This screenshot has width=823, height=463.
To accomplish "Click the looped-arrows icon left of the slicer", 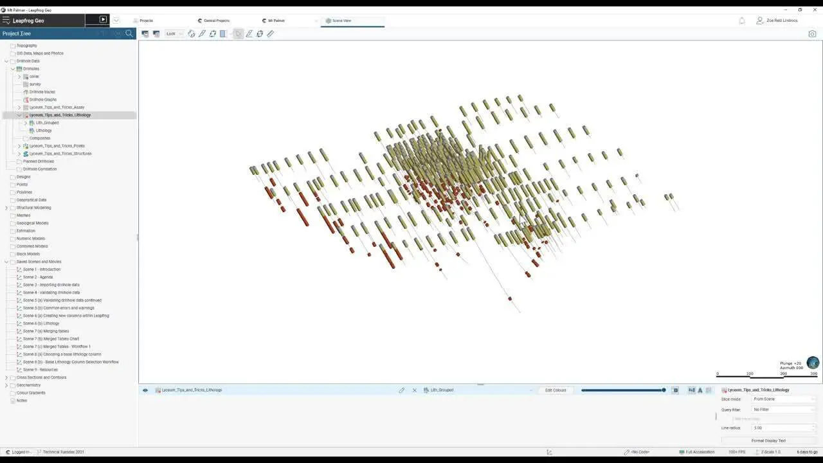I will coord(213,33).
